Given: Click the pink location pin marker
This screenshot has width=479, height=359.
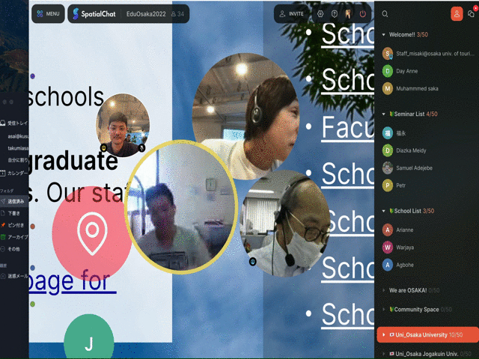Looking at the screenshot, I should (x=92, y=230).
